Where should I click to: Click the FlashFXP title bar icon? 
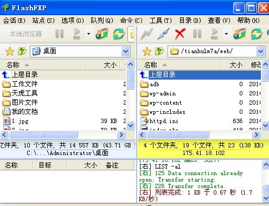point(5,8)
